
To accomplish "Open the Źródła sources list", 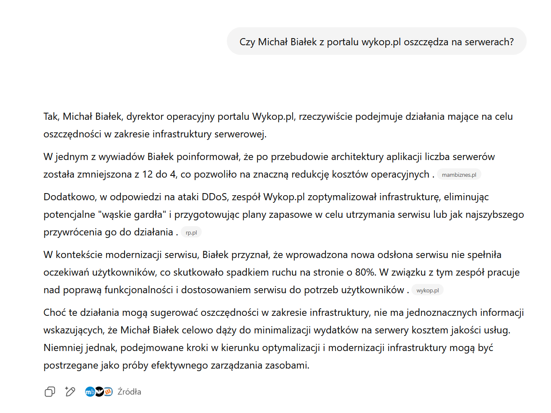I will coord(129,392).
